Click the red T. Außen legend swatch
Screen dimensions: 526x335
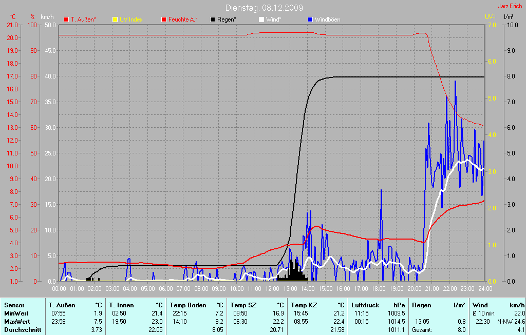click(x=66, y=19)
